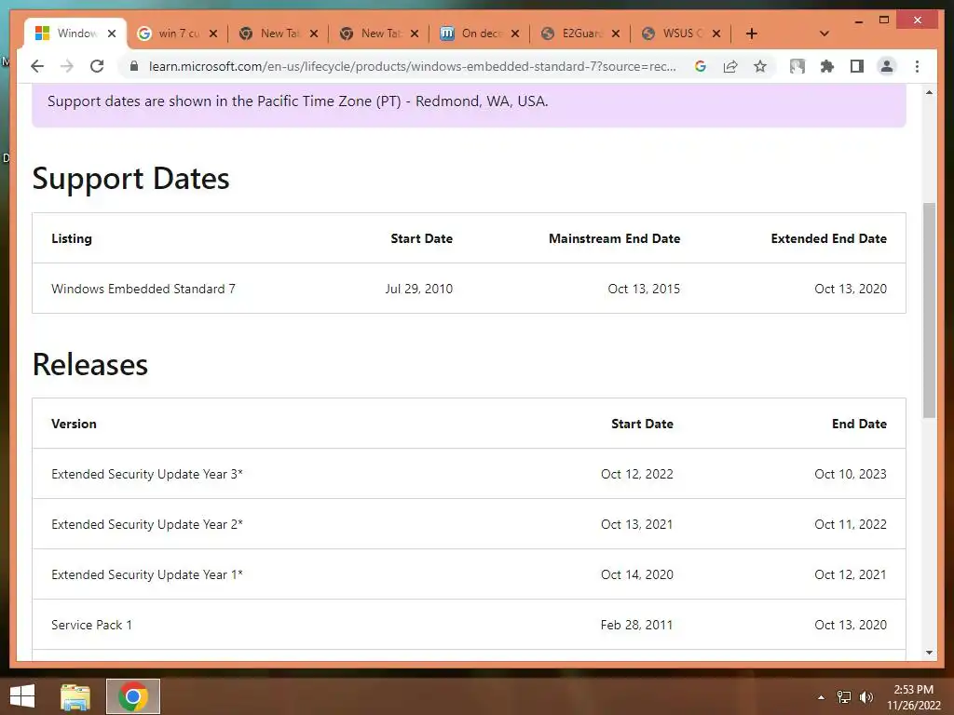Show hidden tray icons arrow
954x715 pixels.
click(821, 697)
